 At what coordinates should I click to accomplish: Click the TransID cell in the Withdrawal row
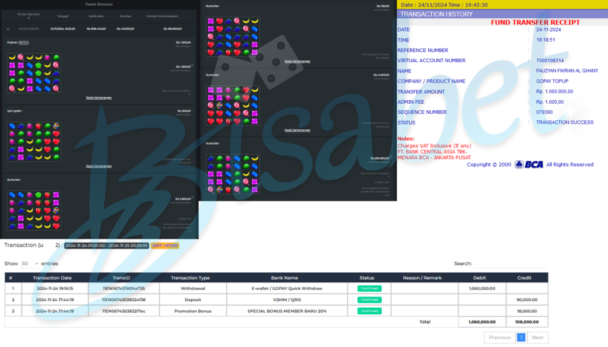[x=123, y=288]
